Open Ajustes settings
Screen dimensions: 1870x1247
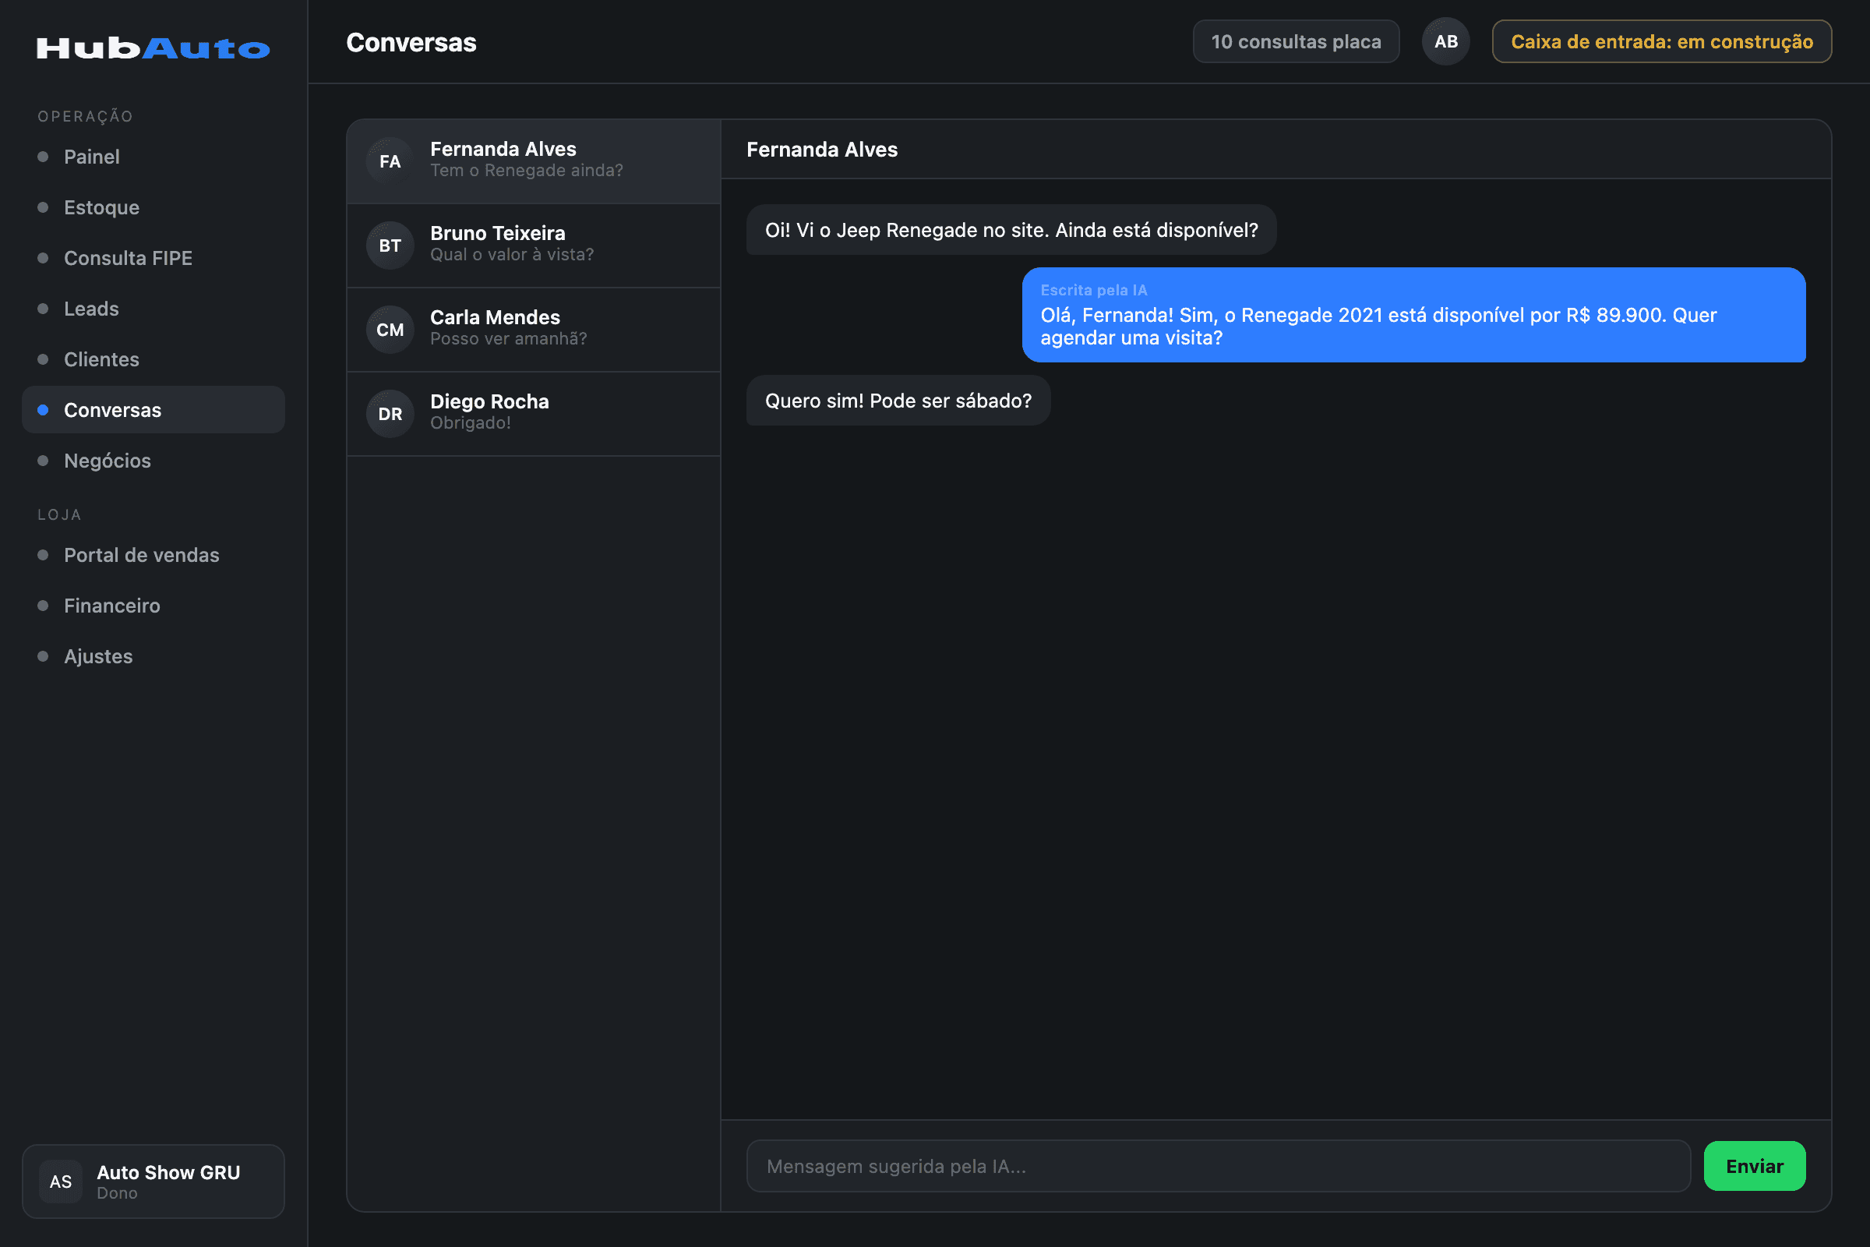153,656
